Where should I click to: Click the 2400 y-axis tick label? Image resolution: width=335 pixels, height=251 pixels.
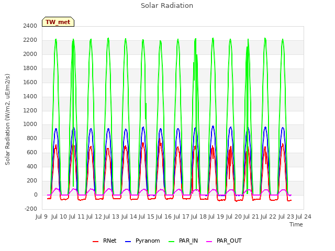click(x=30, y=26)
